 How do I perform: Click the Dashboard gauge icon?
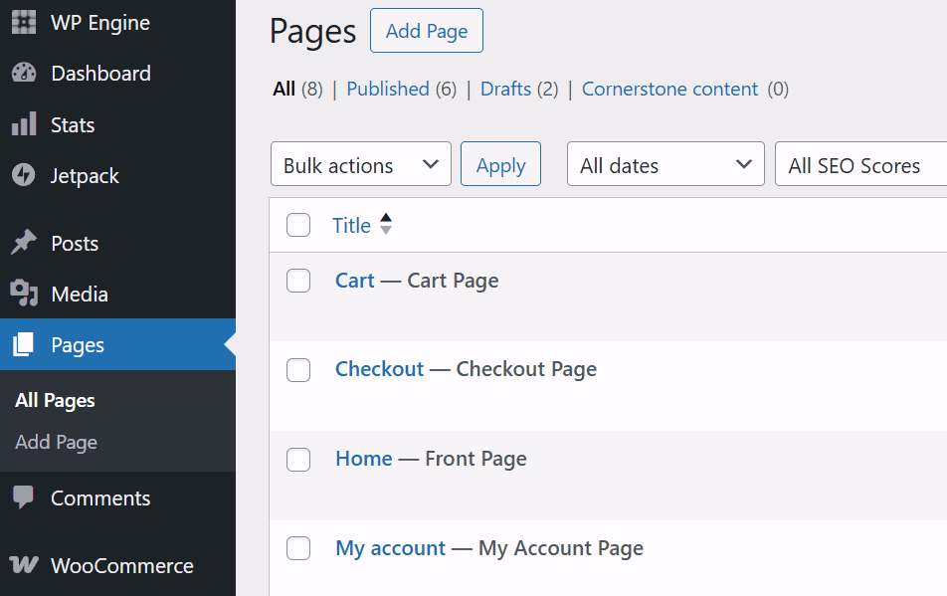pyautogui.click(x=24, y=73)
